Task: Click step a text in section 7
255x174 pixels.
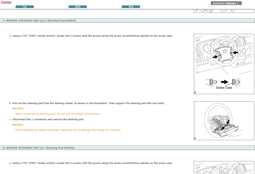Action: [92, 36]
